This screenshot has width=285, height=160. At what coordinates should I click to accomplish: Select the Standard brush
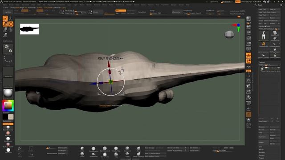tap(127, 149)
